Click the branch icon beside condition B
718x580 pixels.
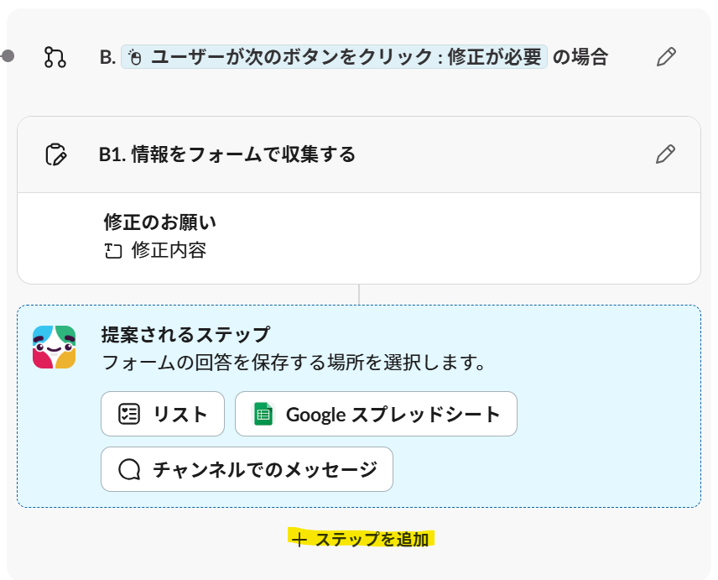click(55, 57)
